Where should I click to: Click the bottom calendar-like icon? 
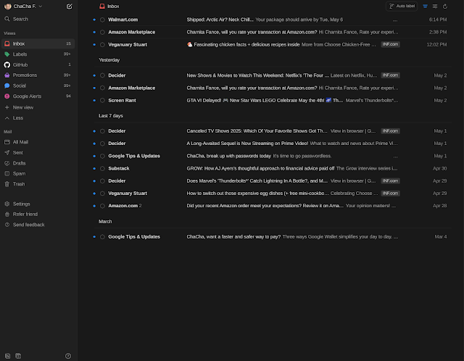[18, 356]
